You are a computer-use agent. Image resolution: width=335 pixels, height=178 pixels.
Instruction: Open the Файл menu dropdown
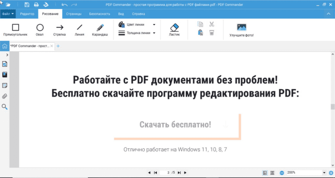(8, 14)
